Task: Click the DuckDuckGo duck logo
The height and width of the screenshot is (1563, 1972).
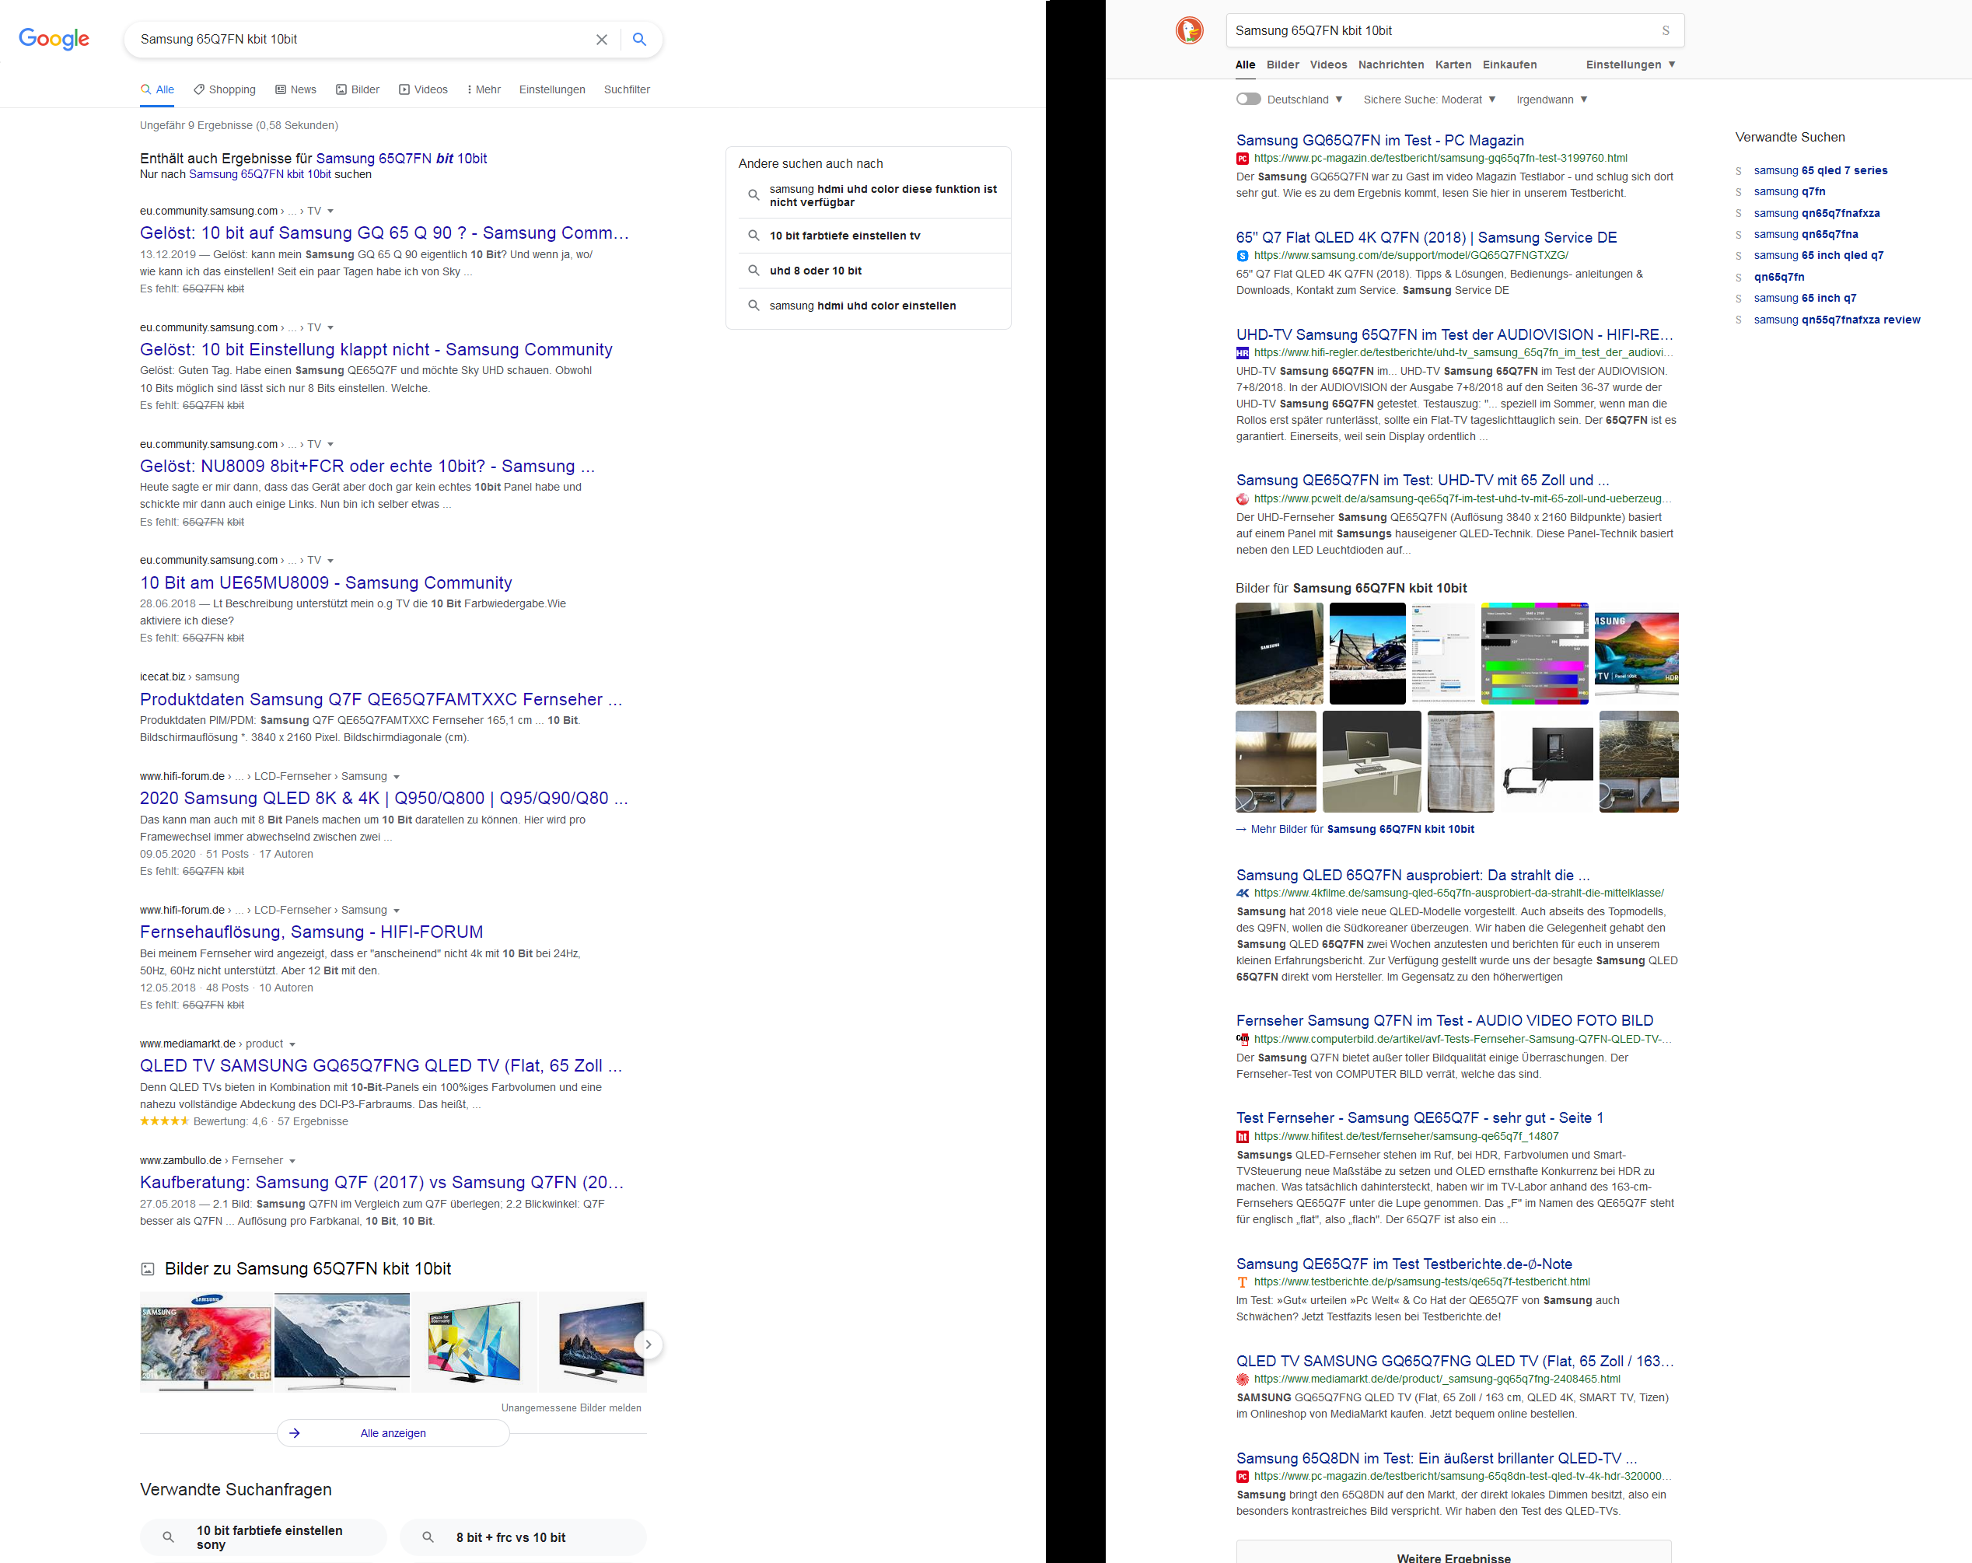Action: coord(1189,30)
